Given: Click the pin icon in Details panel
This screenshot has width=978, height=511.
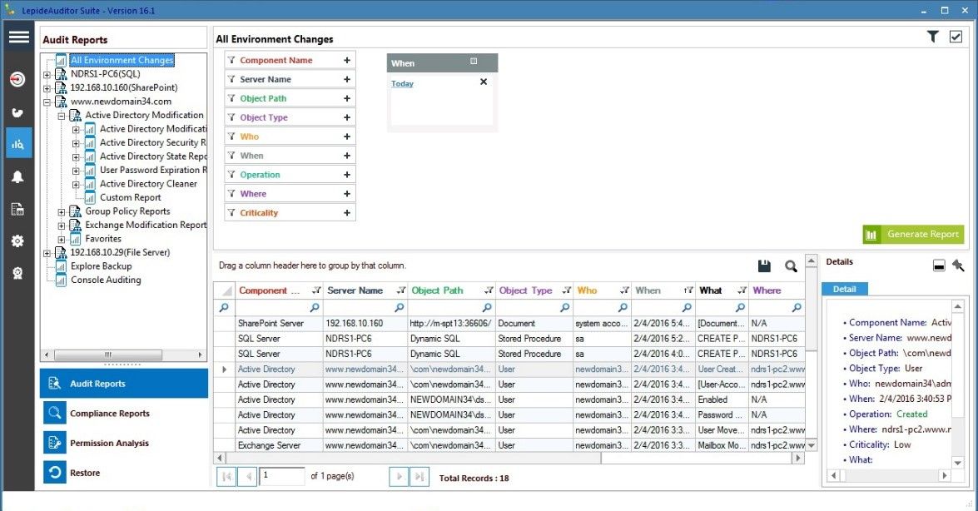Looking at the screenshot, I should point(958,265).
